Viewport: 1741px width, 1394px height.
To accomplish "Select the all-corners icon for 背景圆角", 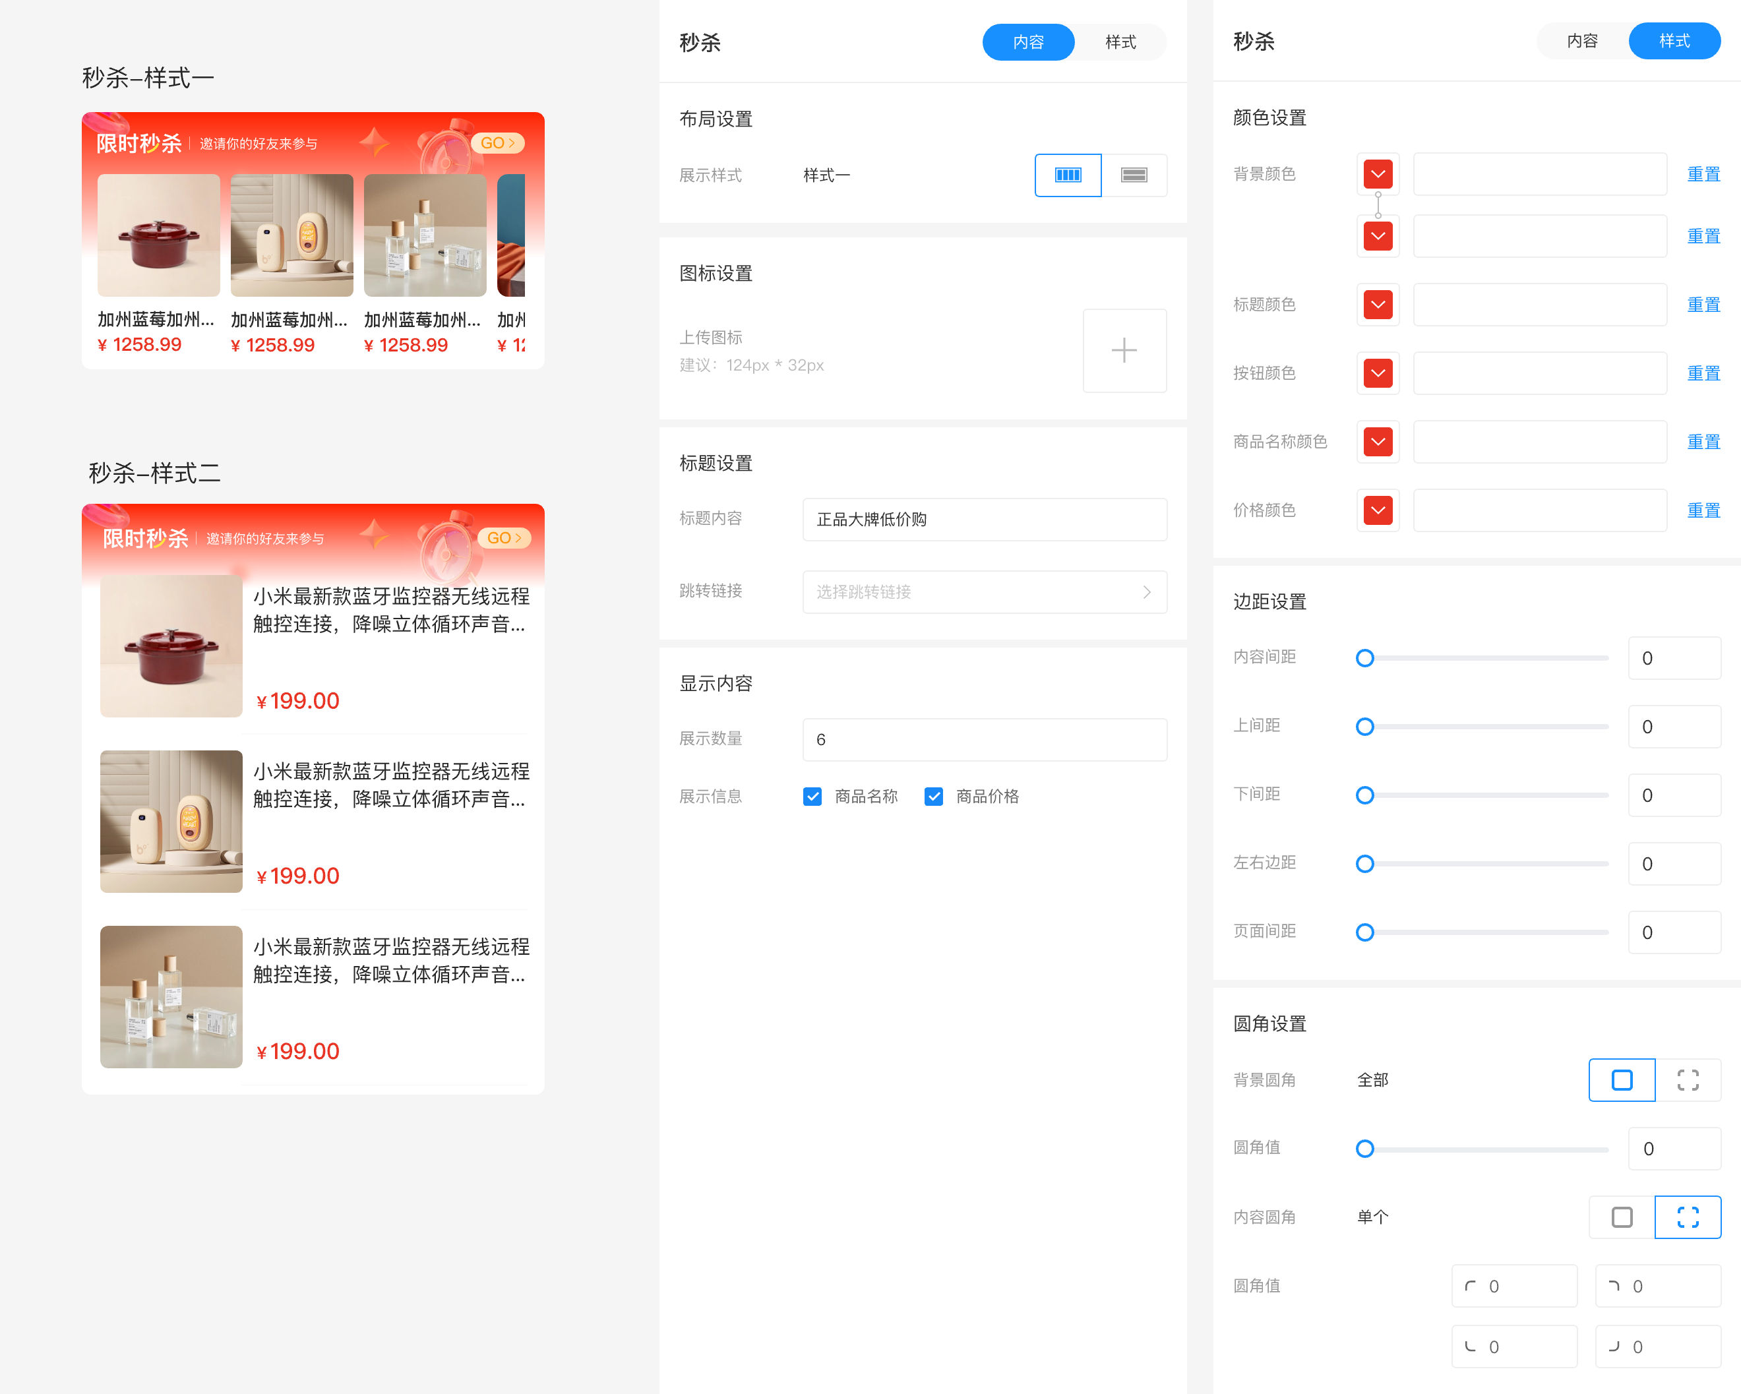I will [1622, 1080].
